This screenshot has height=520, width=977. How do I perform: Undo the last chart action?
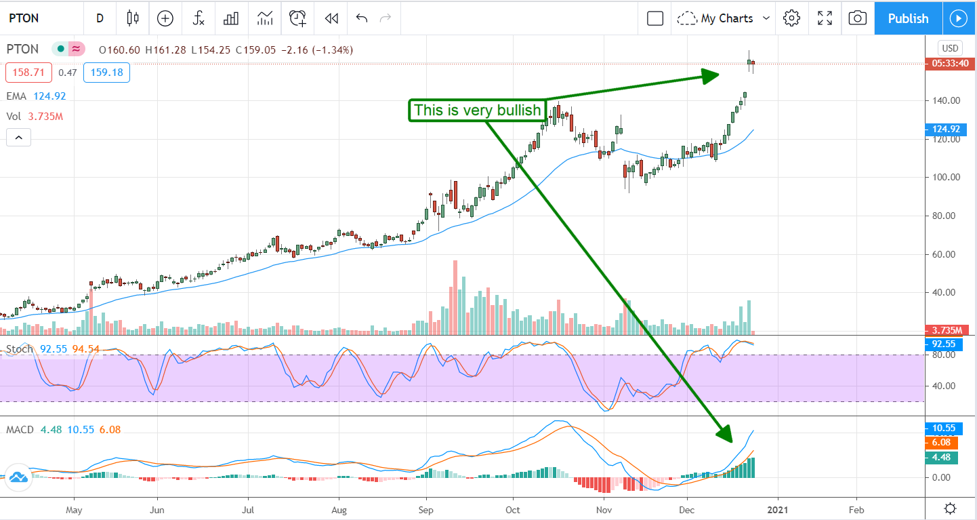[x=362, y=18]
